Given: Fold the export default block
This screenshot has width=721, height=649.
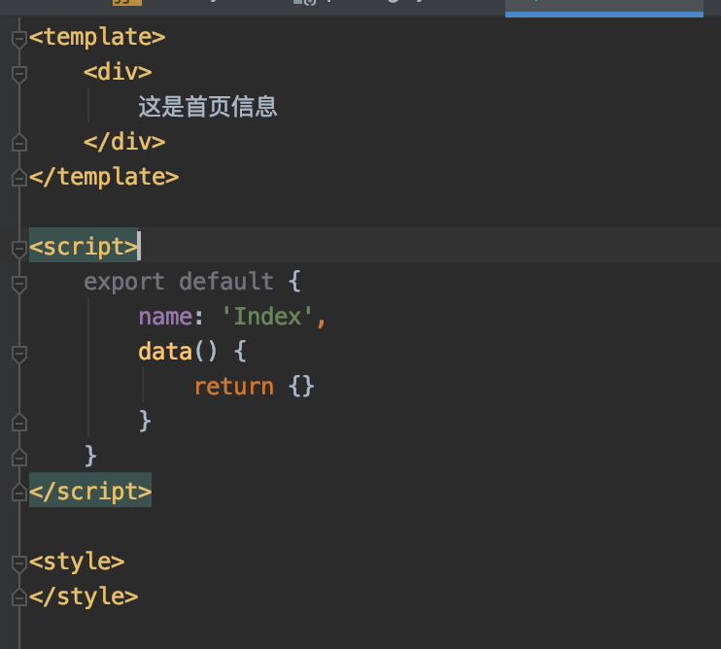Looking at the screenshot, I should click(x=18, y=284).
